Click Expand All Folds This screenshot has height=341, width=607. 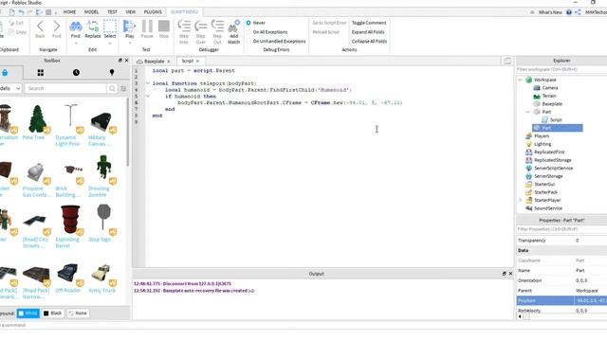[368, 32]
